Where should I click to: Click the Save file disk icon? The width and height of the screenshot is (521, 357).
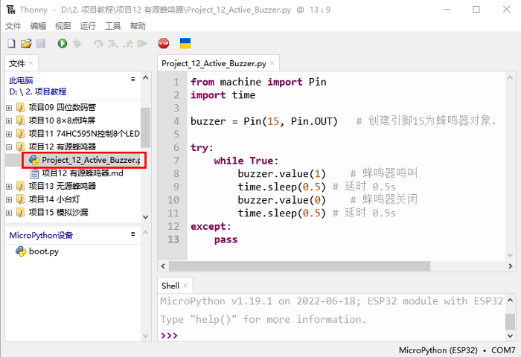tap(41, 44)
